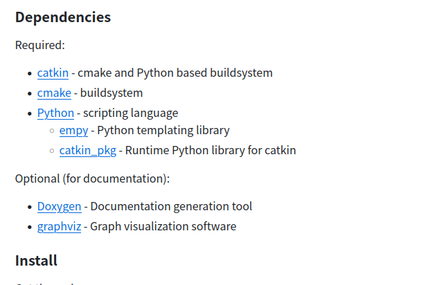The width and height of the screenshot is (446, 285).
Task: Click the 'Python templating library' text
Action: 163,131
